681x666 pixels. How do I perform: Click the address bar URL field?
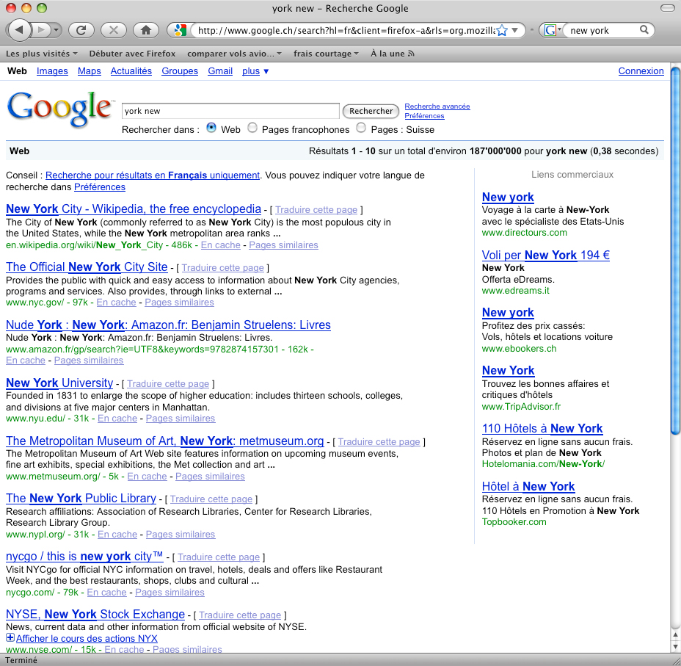(346, 30)
